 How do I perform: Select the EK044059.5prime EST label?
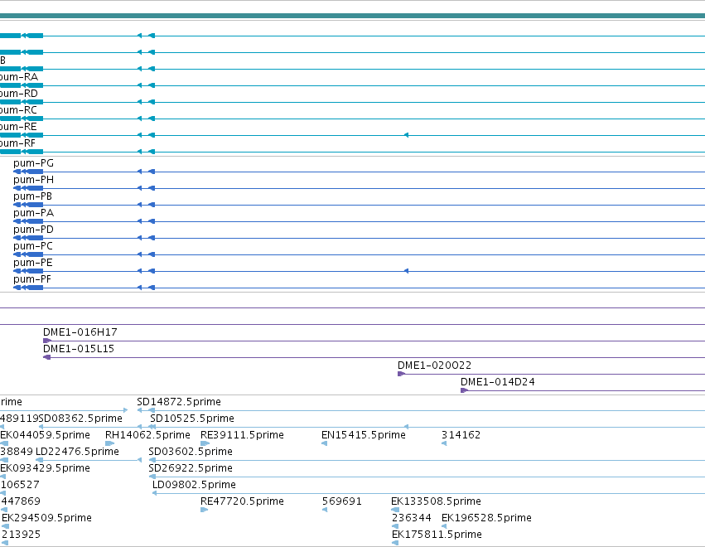45,435
